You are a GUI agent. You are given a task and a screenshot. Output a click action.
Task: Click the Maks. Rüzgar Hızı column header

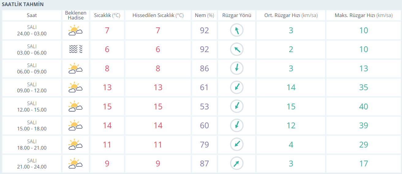363,15
